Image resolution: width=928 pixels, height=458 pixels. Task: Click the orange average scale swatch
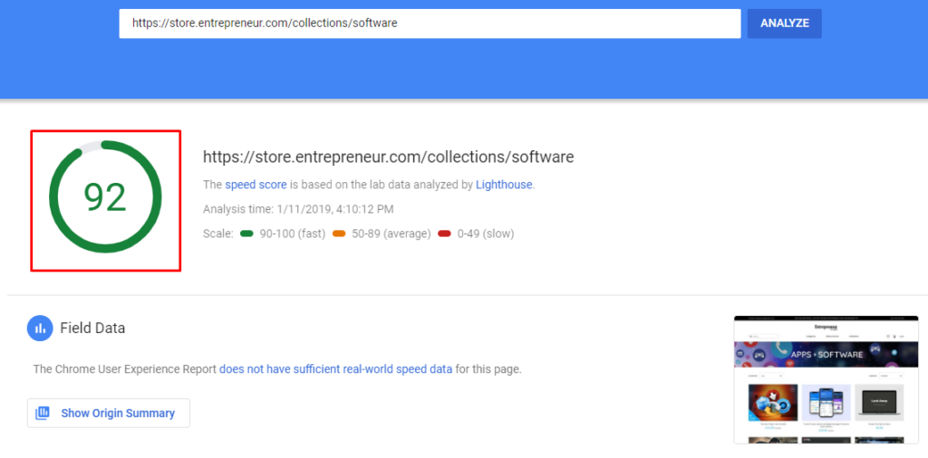pyautogui.click(x=339, y=234)
